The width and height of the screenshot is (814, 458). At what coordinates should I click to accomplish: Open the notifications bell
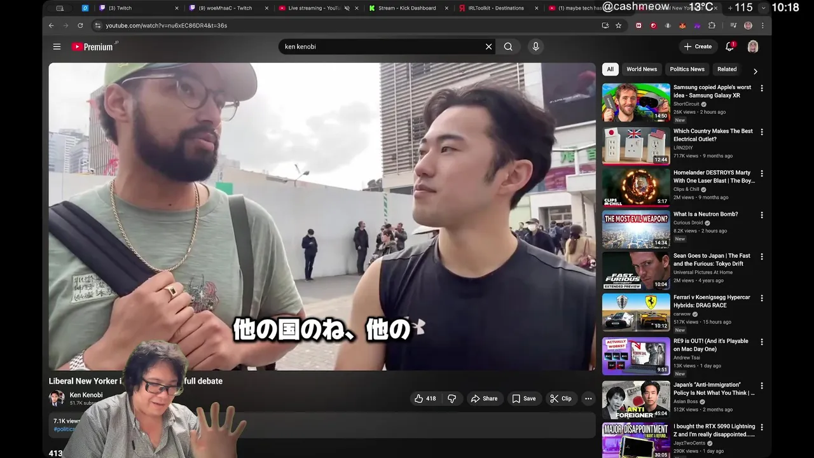coord(730,46)
